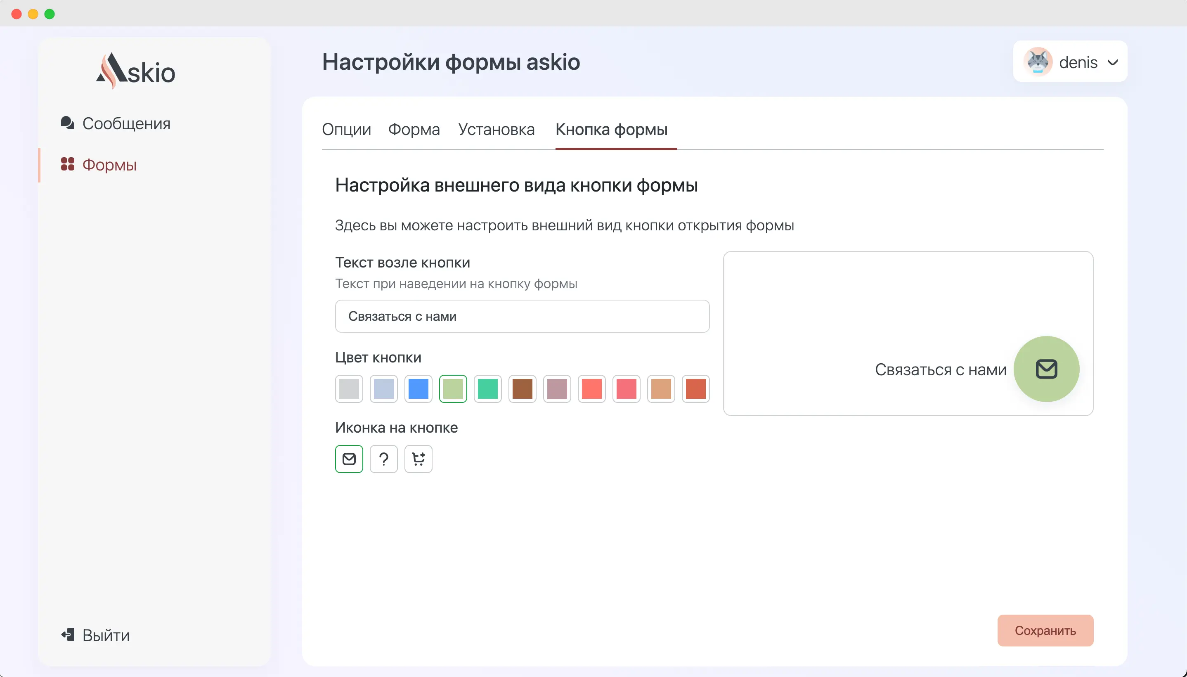The image size is (1187, 677).
Task: Pick the coral red color swatch
Action: (591, 389)
